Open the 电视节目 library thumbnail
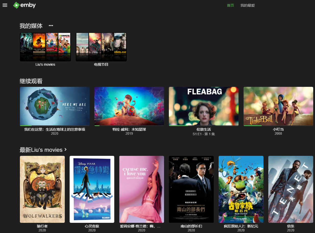 [101, 47]
